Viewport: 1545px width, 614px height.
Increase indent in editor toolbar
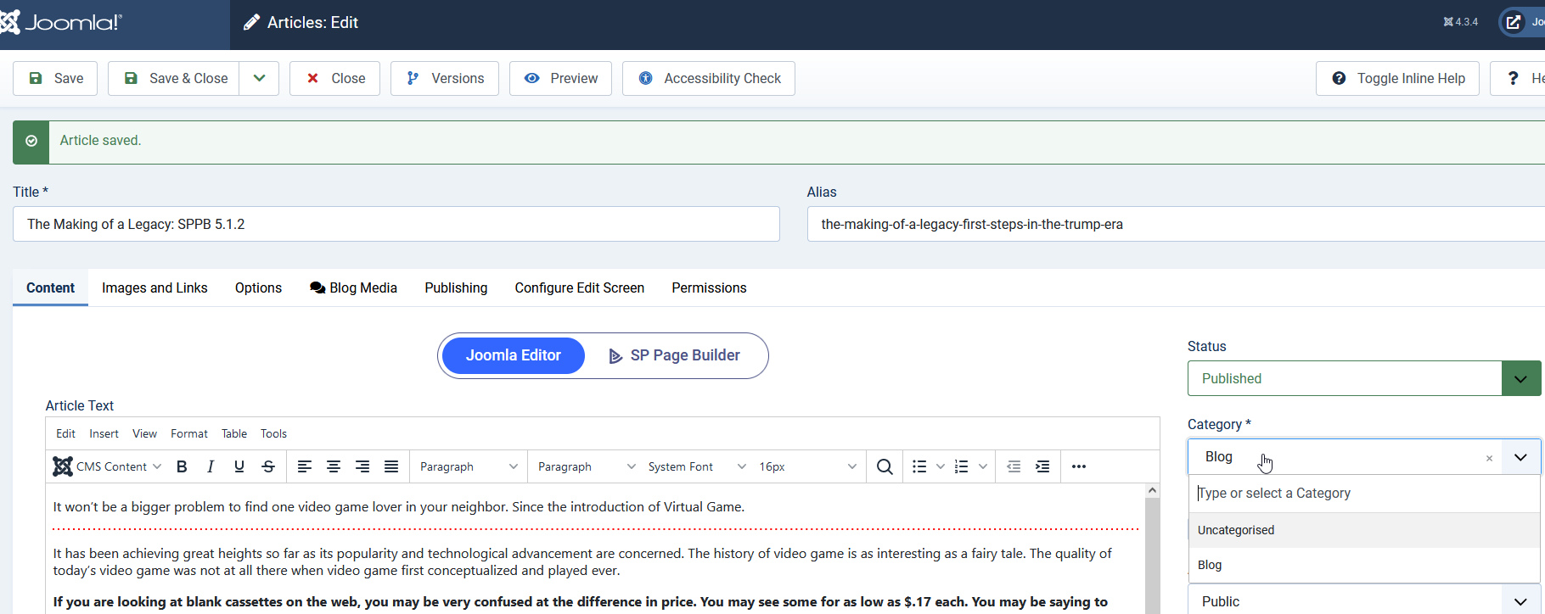pos(1042,466)
